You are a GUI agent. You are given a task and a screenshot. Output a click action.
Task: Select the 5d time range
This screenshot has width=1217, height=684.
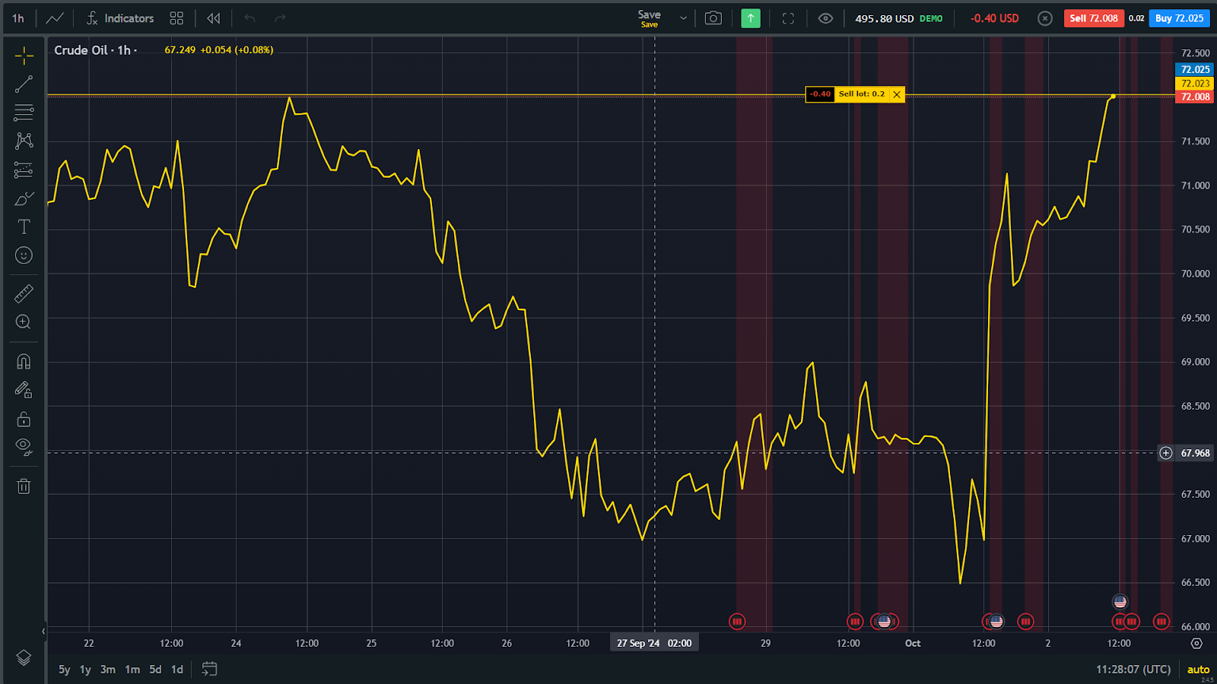click(x=155, y=670)
